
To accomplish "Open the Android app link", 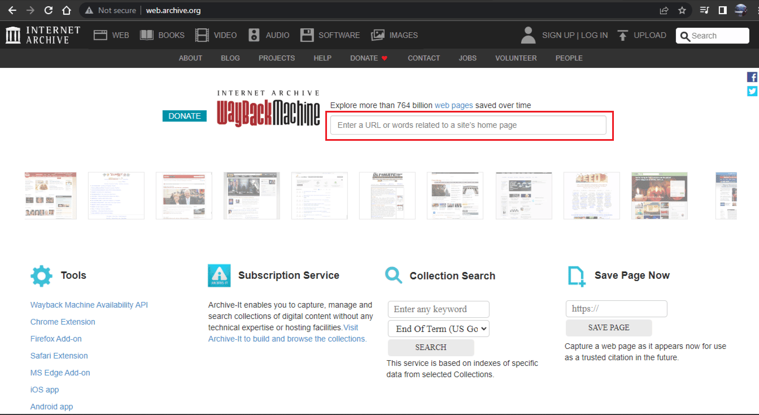I will click(51, 407).
